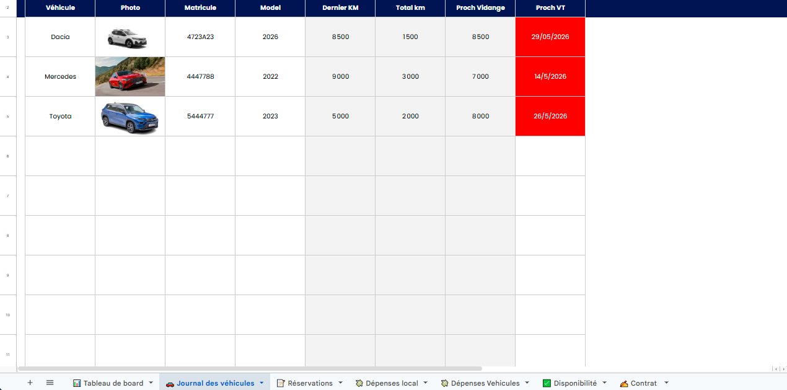Screen dimensions: 787x390
Task: Click the green check icon on Disponibilité tab
Action: click(x=547, y=383)
